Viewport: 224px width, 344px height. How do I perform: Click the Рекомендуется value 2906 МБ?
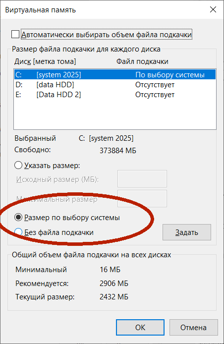click(114, 283)
